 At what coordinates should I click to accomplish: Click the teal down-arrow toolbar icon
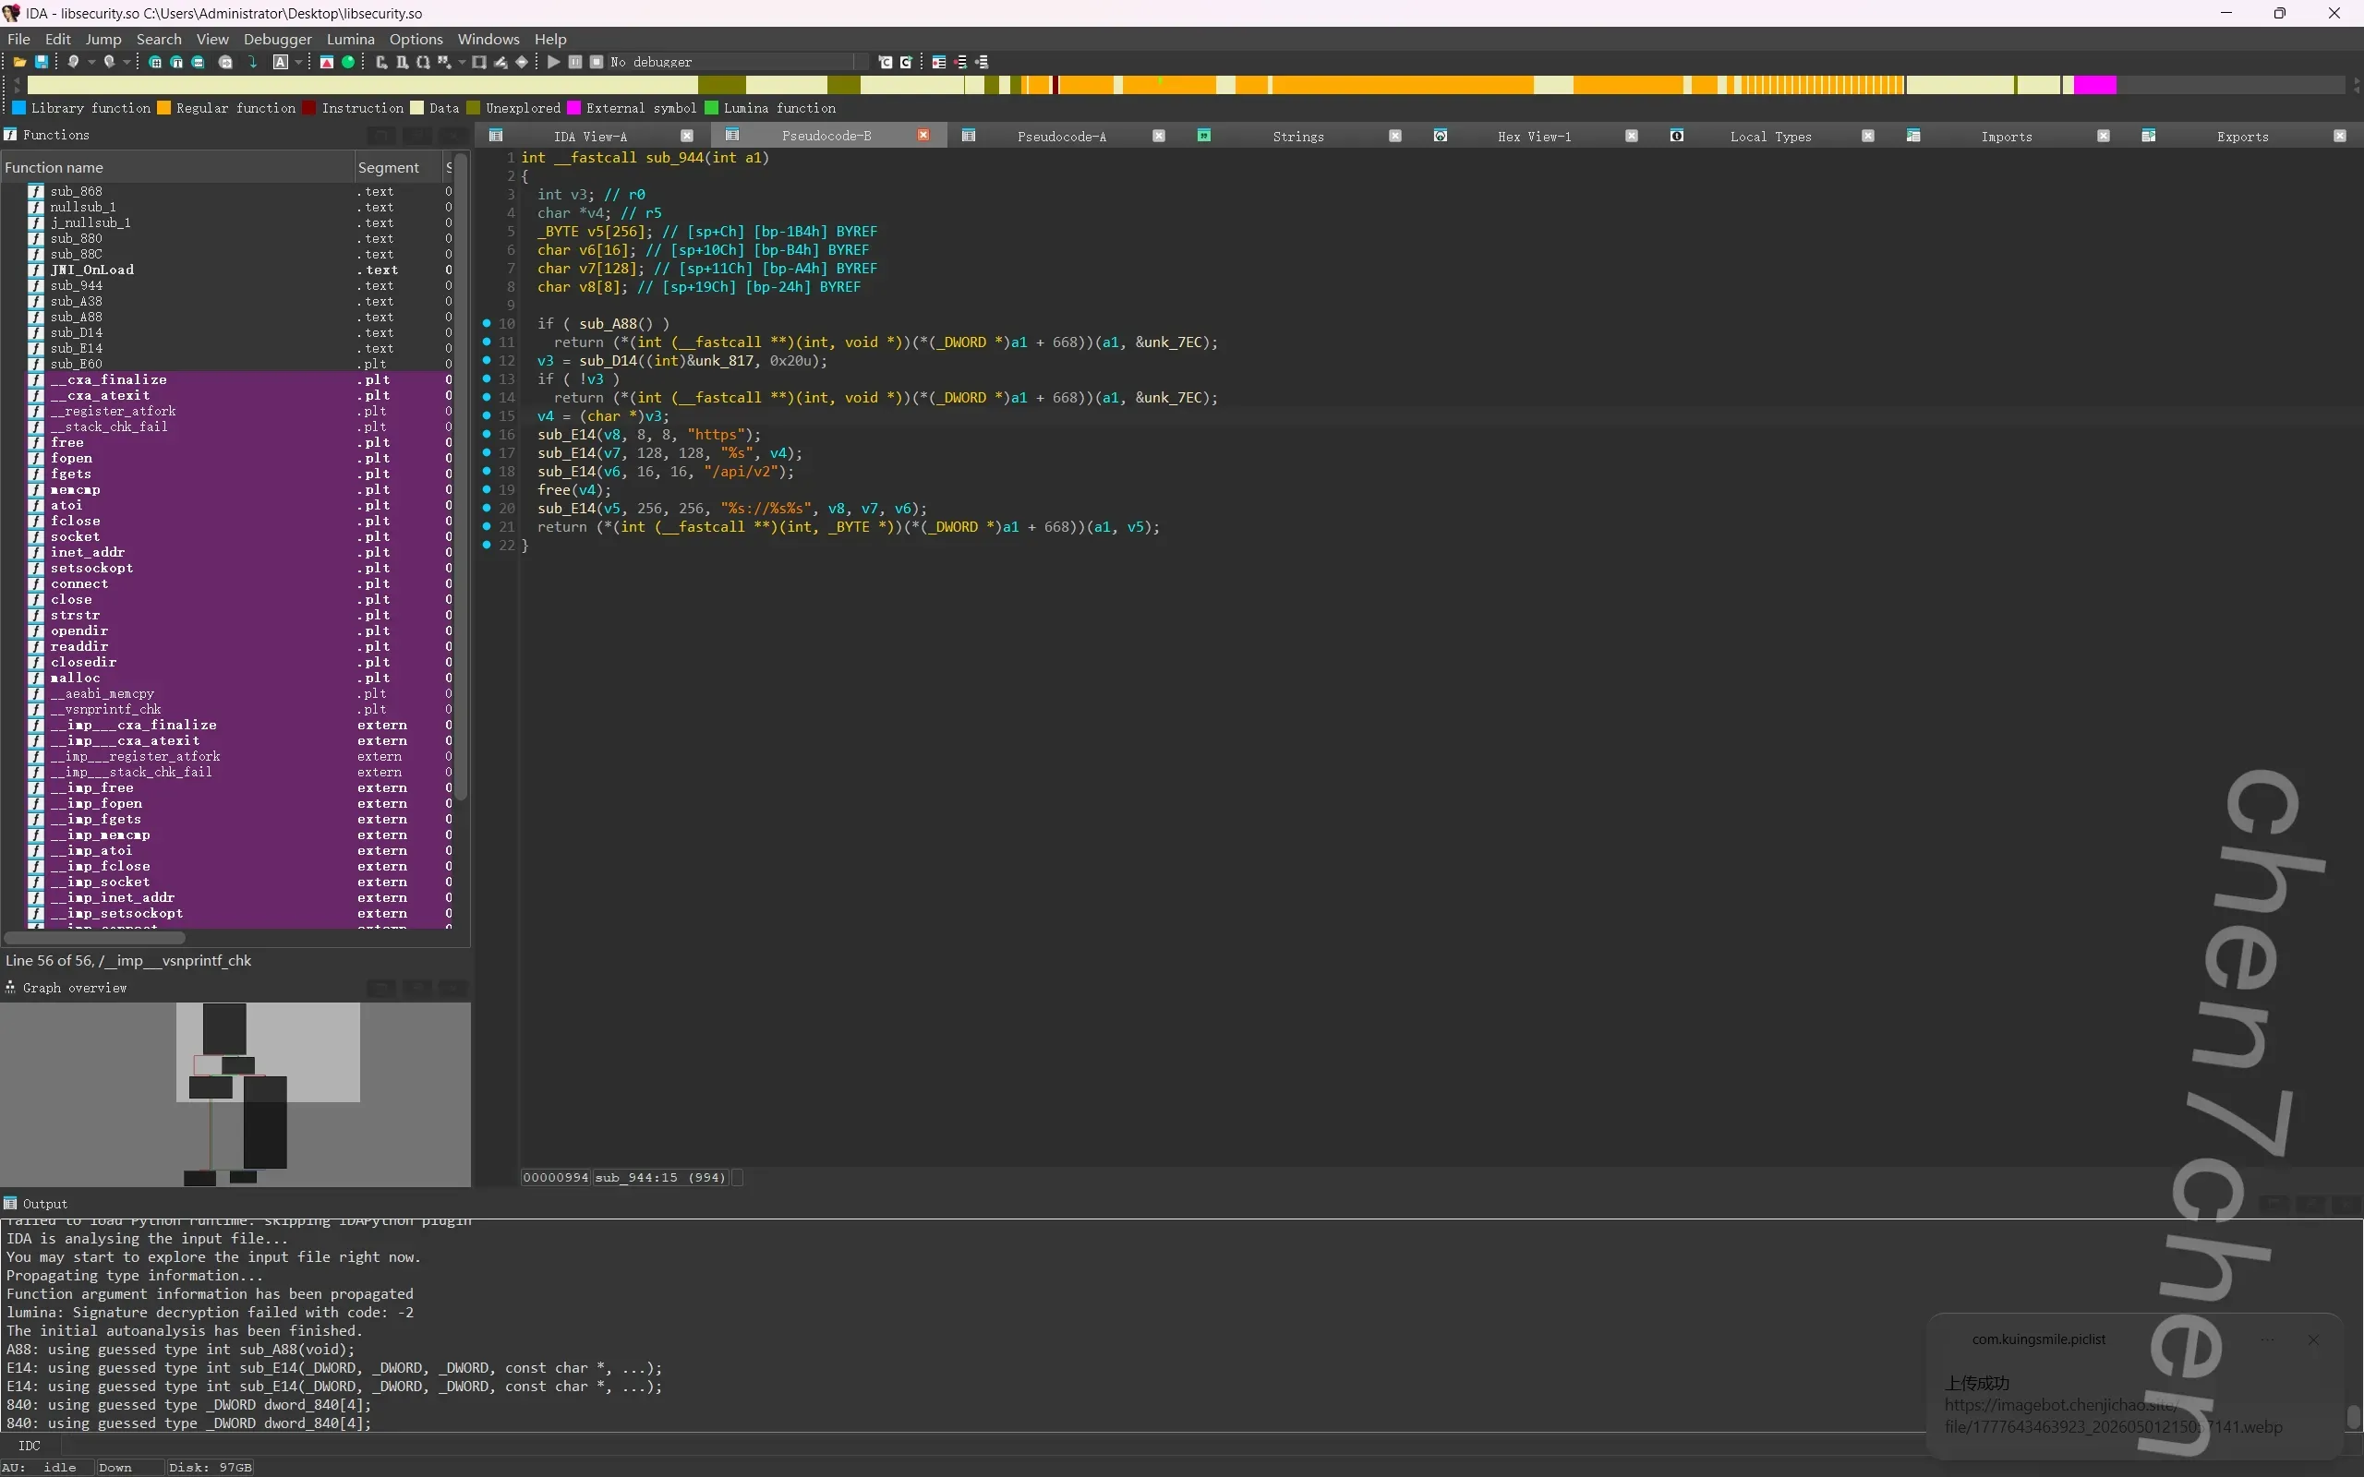253,62
